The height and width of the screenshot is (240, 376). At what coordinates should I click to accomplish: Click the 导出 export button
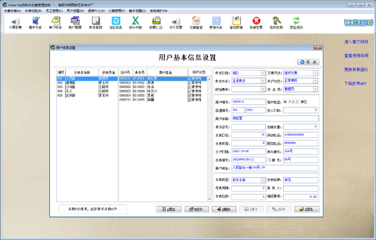tap(308, 62)
